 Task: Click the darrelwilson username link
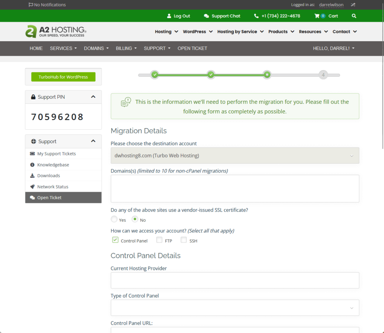point(331,4)
